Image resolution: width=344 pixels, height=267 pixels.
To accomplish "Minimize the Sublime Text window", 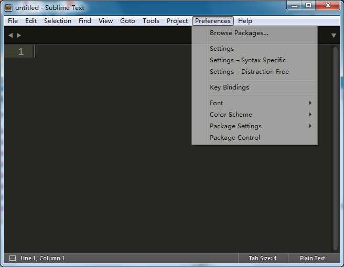I will 294,6.
